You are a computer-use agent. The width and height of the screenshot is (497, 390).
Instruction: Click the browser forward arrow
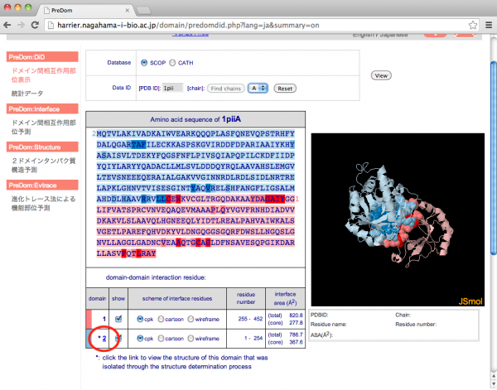(22, 26)
